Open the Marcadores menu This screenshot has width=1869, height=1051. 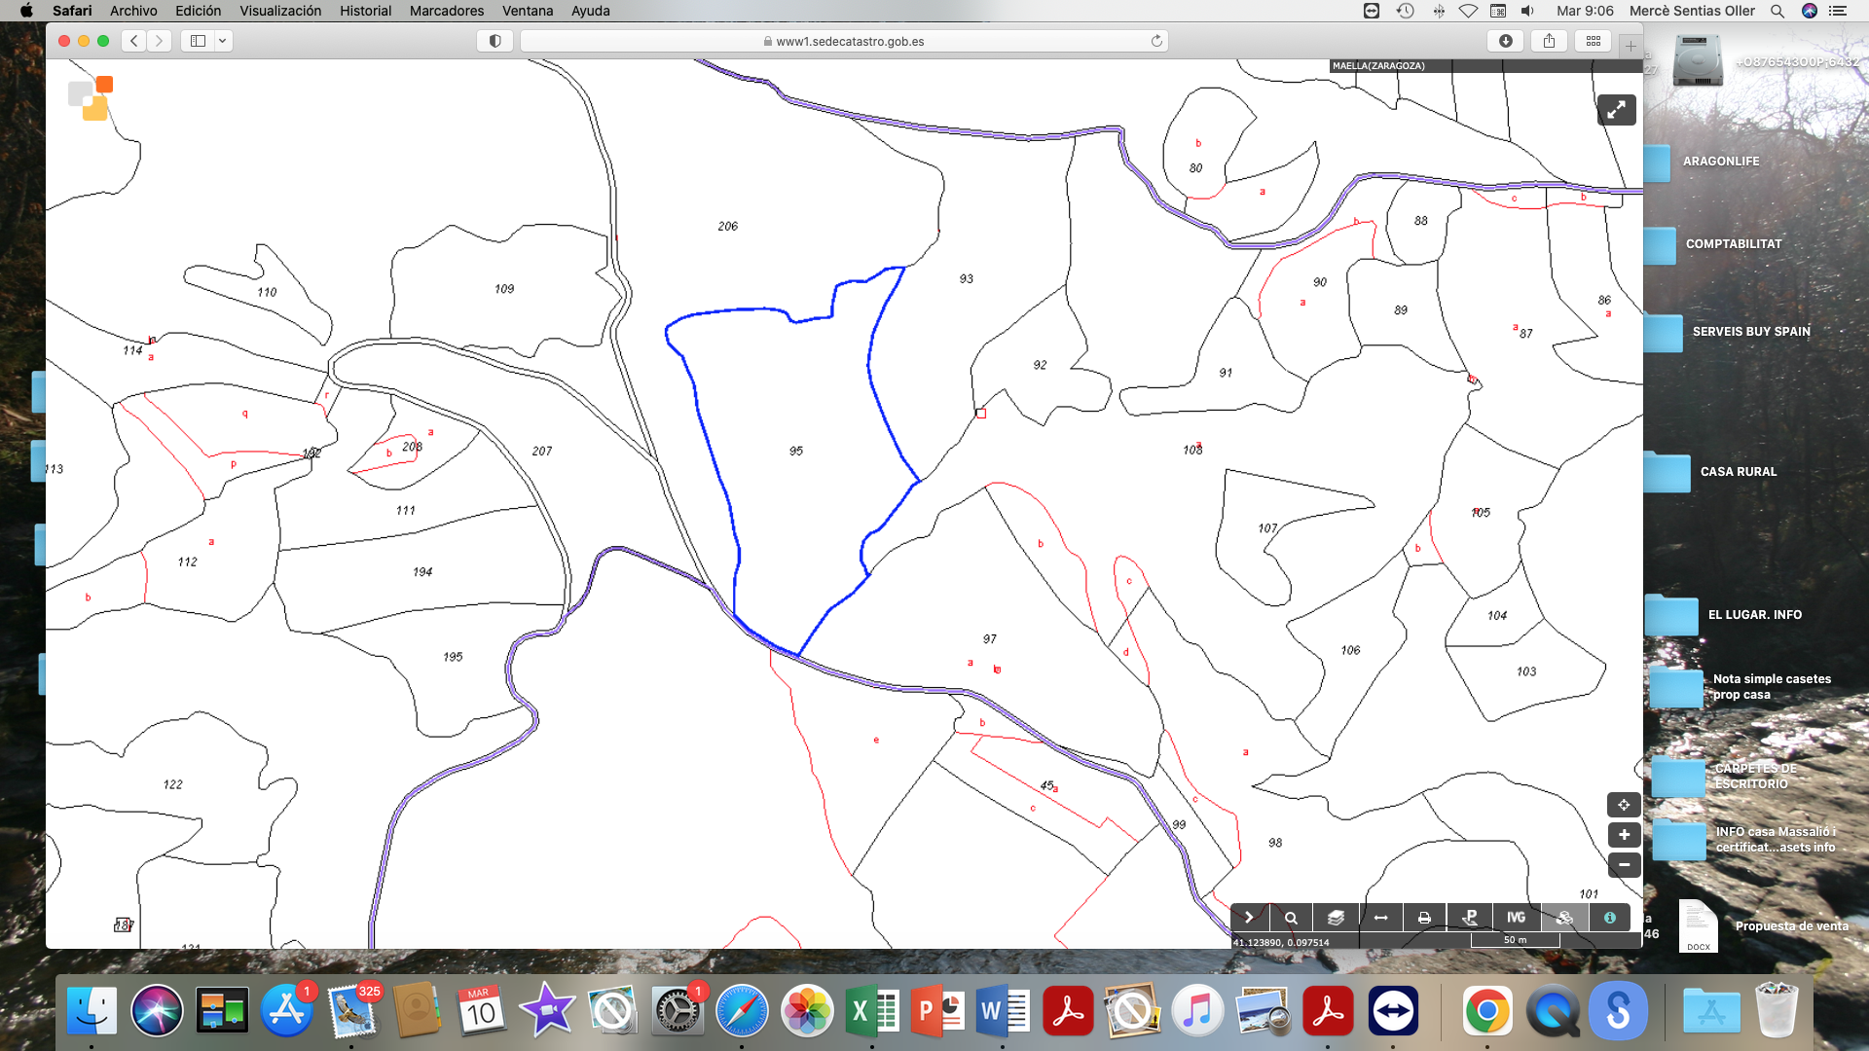(446, 11)
